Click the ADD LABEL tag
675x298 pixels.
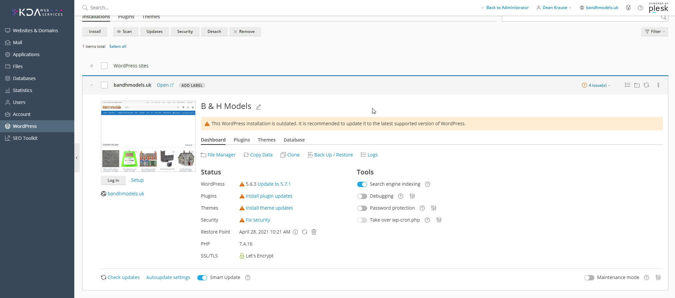(x=192, y=85)
